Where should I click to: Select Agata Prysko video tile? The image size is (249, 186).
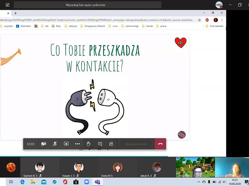pos(232,167)
